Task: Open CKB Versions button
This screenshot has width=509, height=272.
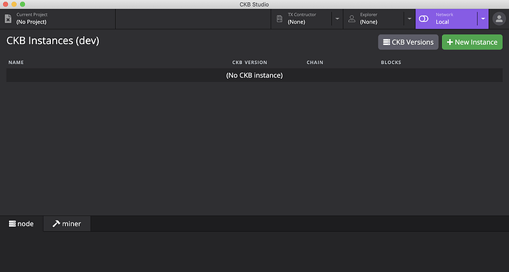Action: pyautogui.click(x=408, y=42)
